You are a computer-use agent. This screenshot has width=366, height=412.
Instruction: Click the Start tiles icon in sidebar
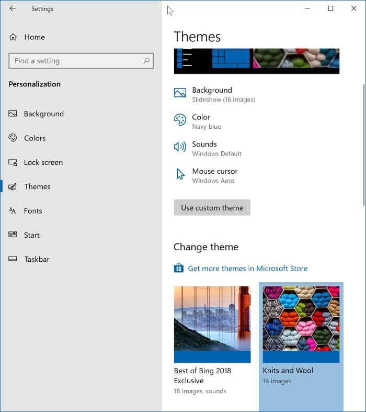point(13,235)
